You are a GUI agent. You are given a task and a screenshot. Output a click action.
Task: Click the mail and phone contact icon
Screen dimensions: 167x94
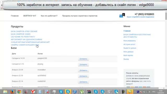pyautogui.click(x=122, y=15)
